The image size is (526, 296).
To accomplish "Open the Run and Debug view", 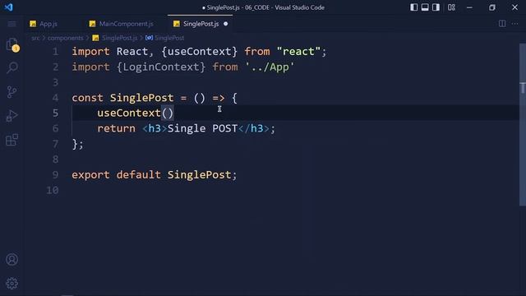I will [x=12, y=116].
